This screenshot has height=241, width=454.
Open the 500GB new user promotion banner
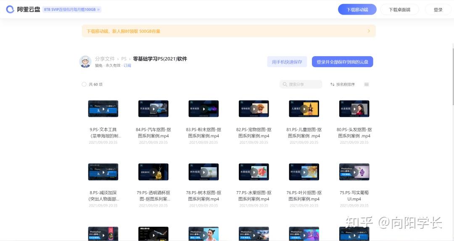(229, 31)
